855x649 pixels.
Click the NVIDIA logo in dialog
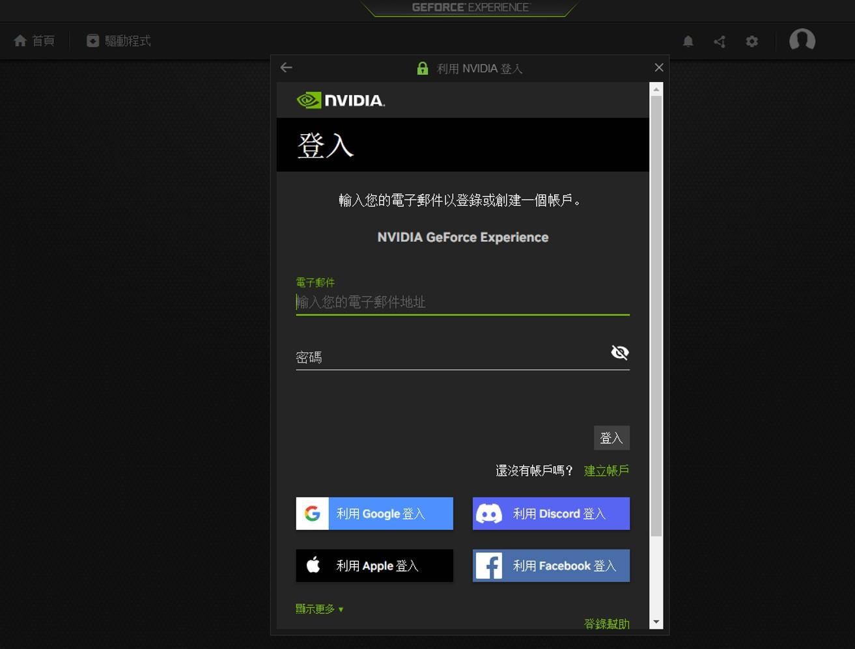[x=341, y=100]
